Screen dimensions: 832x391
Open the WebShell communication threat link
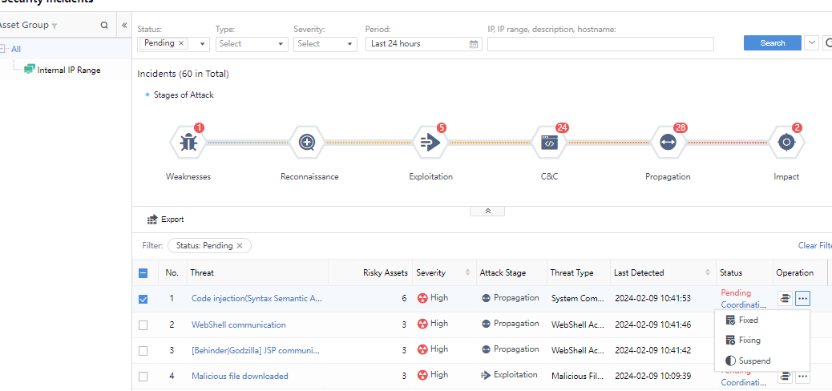coord(238,324)
